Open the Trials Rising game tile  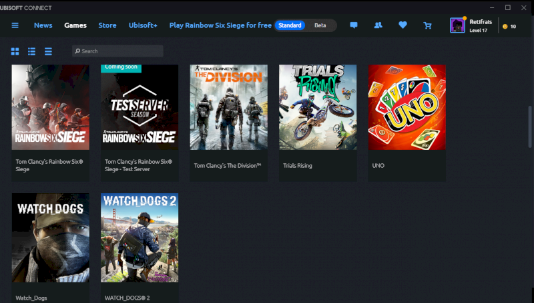318,107
